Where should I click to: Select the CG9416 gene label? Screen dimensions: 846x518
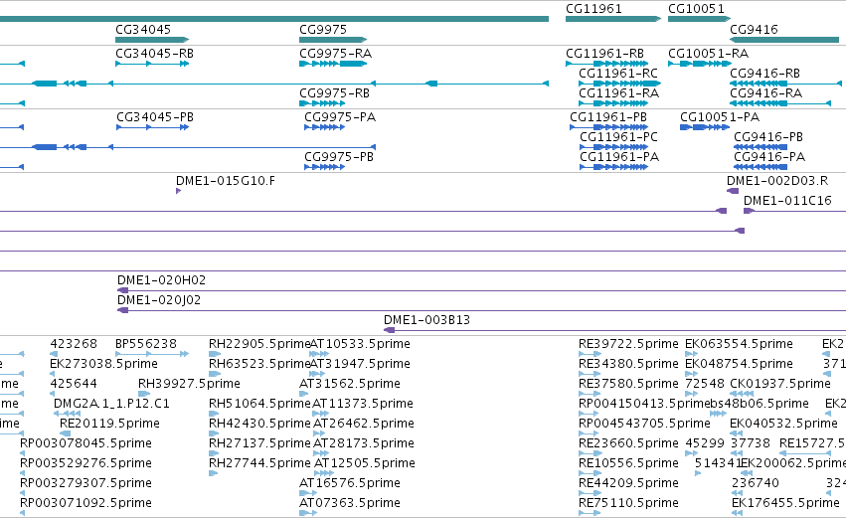coord(754,29)
